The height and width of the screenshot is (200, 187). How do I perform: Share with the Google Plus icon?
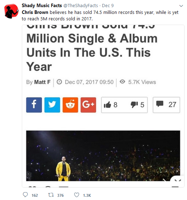[88, 105]
